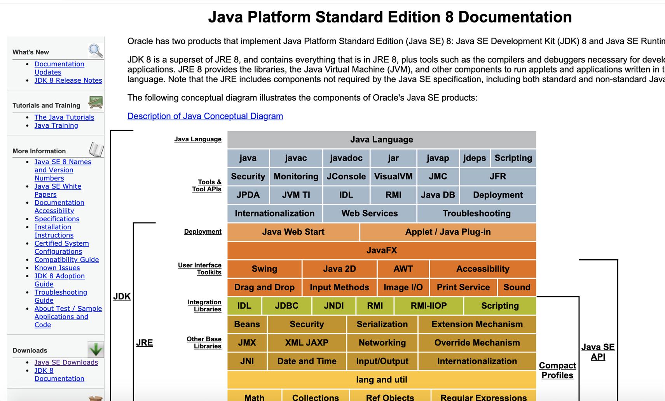665x401 pixels.
Task: Open Documentation Accessibility link
Action: click(x=59, y=207)
